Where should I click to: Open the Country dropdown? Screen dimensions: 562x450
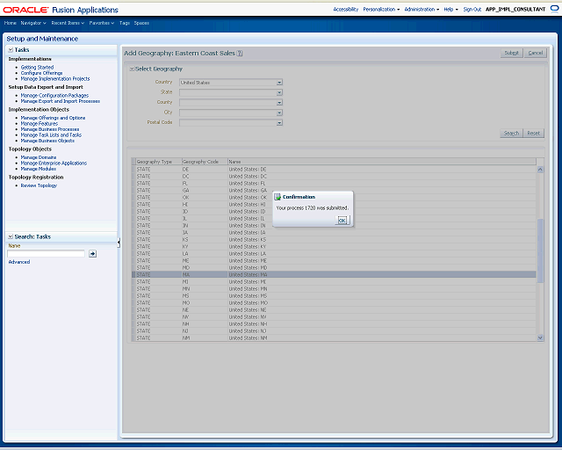(279, 83)
